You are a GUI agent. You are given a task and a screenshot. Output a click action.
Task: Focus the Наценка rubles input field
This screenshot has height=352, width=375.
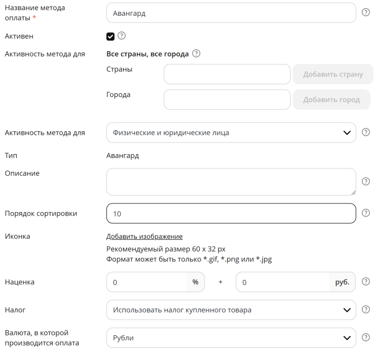tap(283, 282)
